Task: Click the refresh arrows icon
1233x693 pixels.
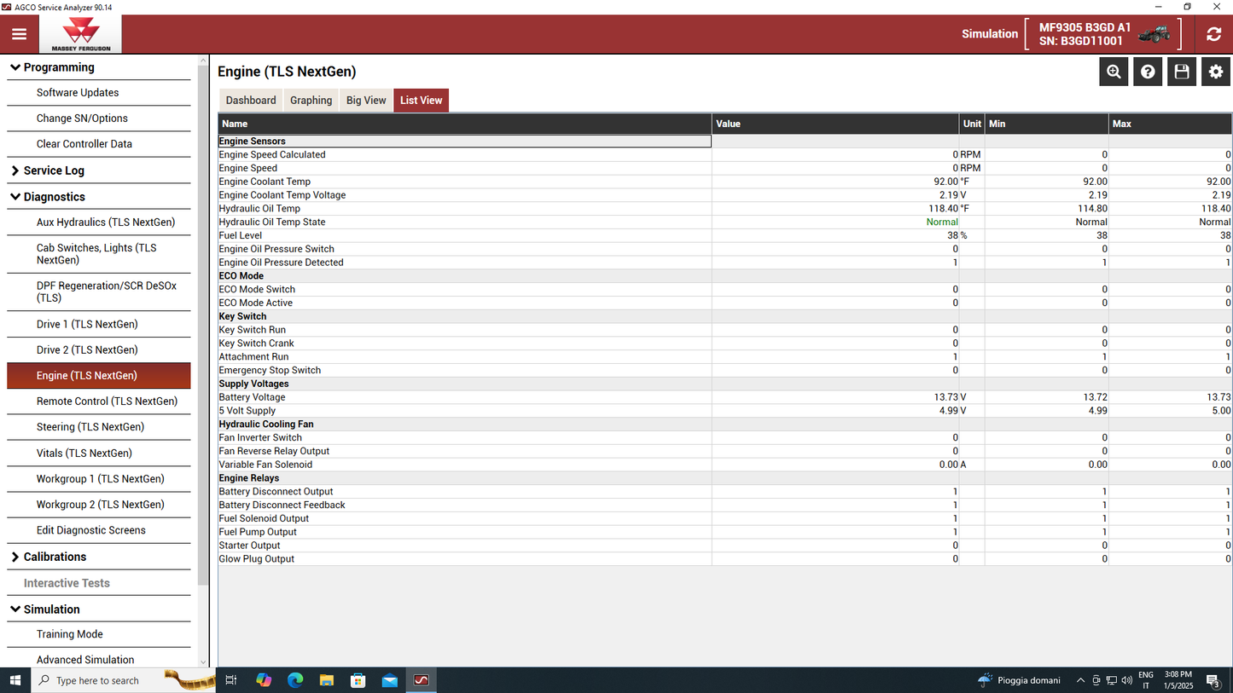Action: [1213, 35]
